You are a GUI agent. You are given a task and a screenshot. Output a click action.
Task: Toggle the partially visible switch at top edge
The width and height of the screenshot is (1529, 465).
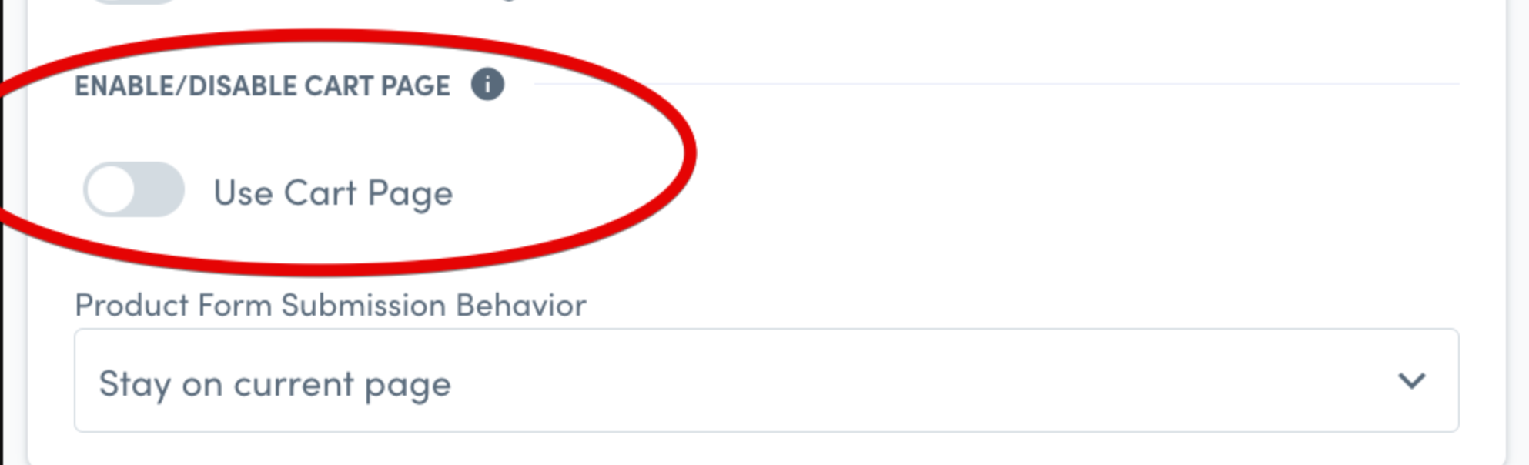[x=134, y=2]
